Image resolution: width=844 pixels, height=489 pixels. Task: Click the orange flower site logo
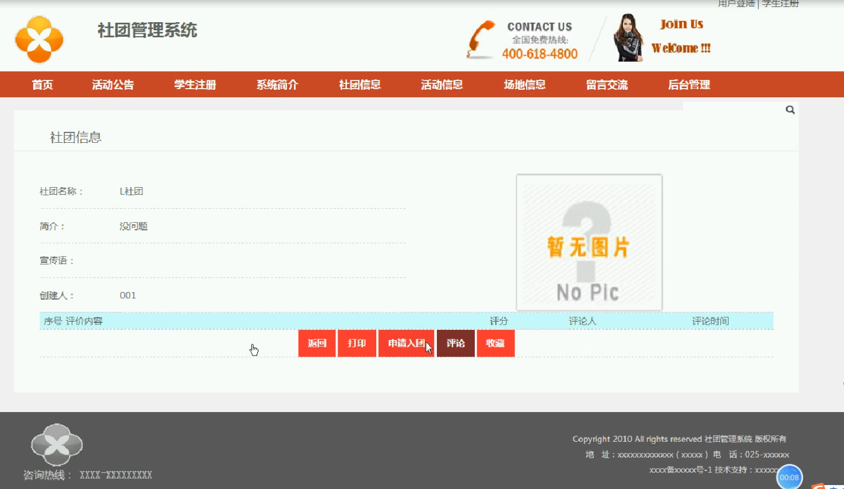pyautogui.click(x=39, y=40)
